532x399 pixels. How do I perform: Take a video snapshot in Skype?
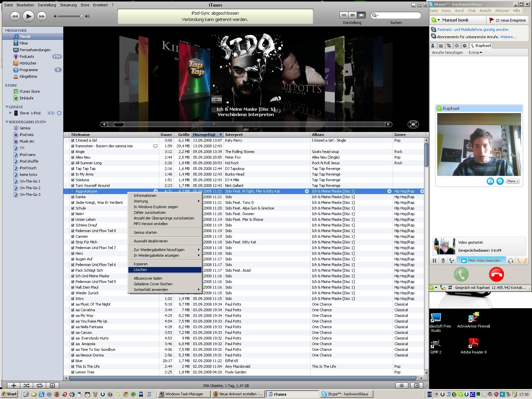[490, 181]
